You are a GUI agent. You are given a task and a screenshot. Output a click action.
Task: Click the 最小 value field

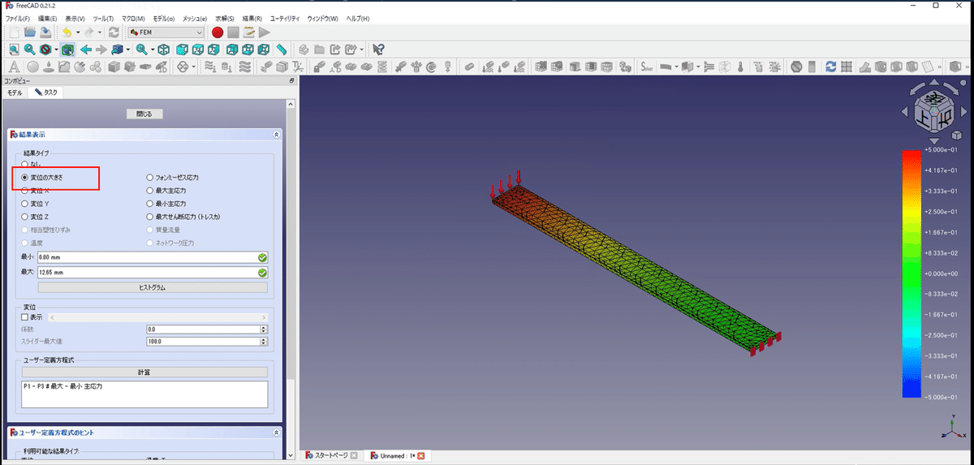point(153,257)
